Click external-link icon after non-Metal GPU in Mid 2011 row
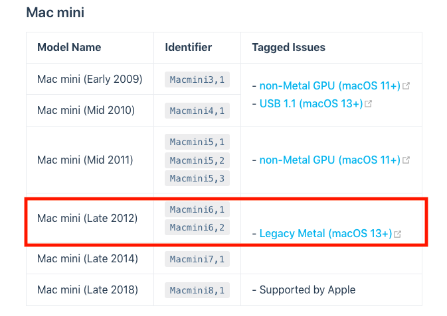This screenshot has height=316, width=447. [x=406, y=160]
